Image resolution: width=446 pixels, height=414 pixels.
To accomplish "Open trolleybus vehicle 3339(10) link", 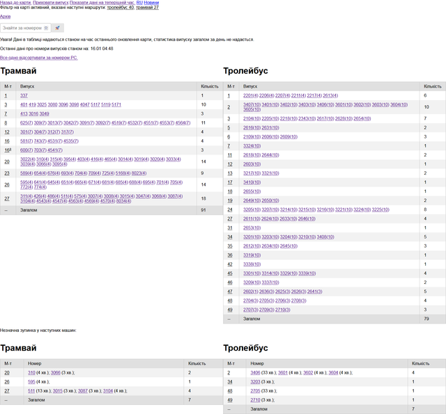I will click(x=307, y=273).
